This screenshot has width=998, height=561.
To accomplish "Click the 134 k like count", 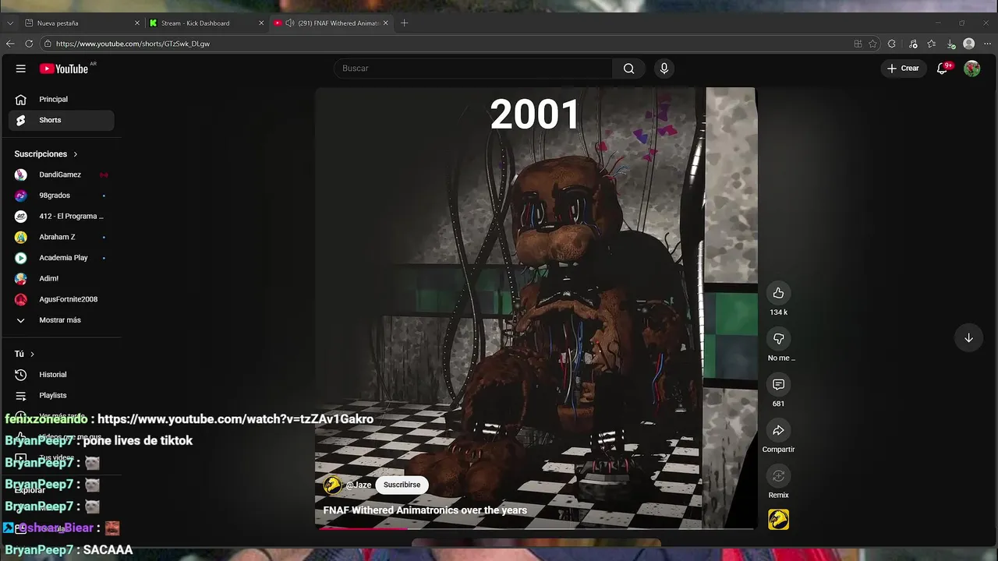I will [778, 312].
